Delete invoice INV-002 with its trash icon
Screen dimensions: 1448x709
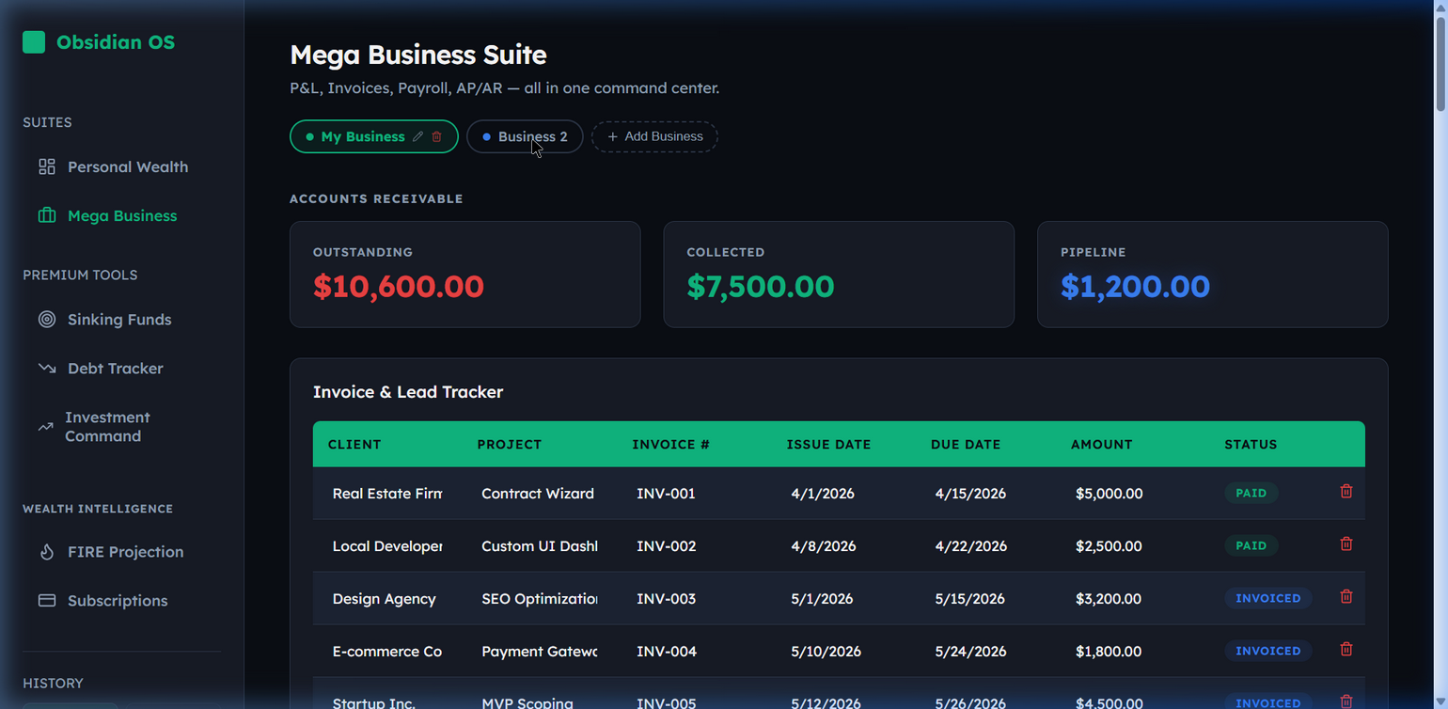(x=1346, y=544)
